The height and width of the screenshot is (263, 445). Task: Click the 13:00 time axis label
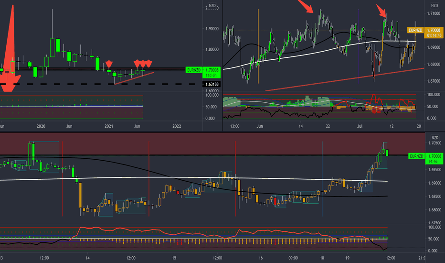235,126
